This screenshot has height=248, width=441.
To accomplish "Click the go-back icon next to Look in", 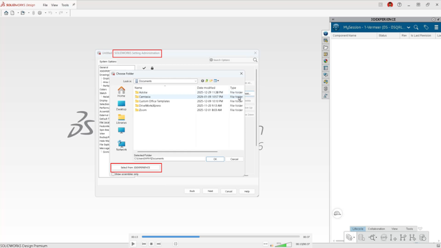I will pyautogui.click(x=202, y=81).
